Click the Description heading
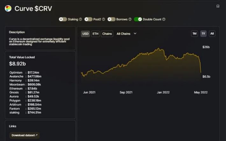 (17, 32)
